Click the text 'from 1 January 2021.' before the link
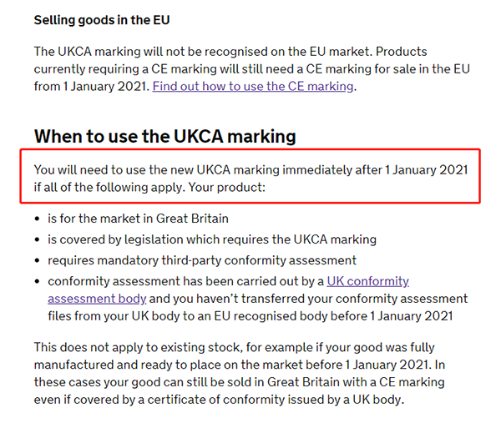Screen dimensions: 501x428 point(92,87)
